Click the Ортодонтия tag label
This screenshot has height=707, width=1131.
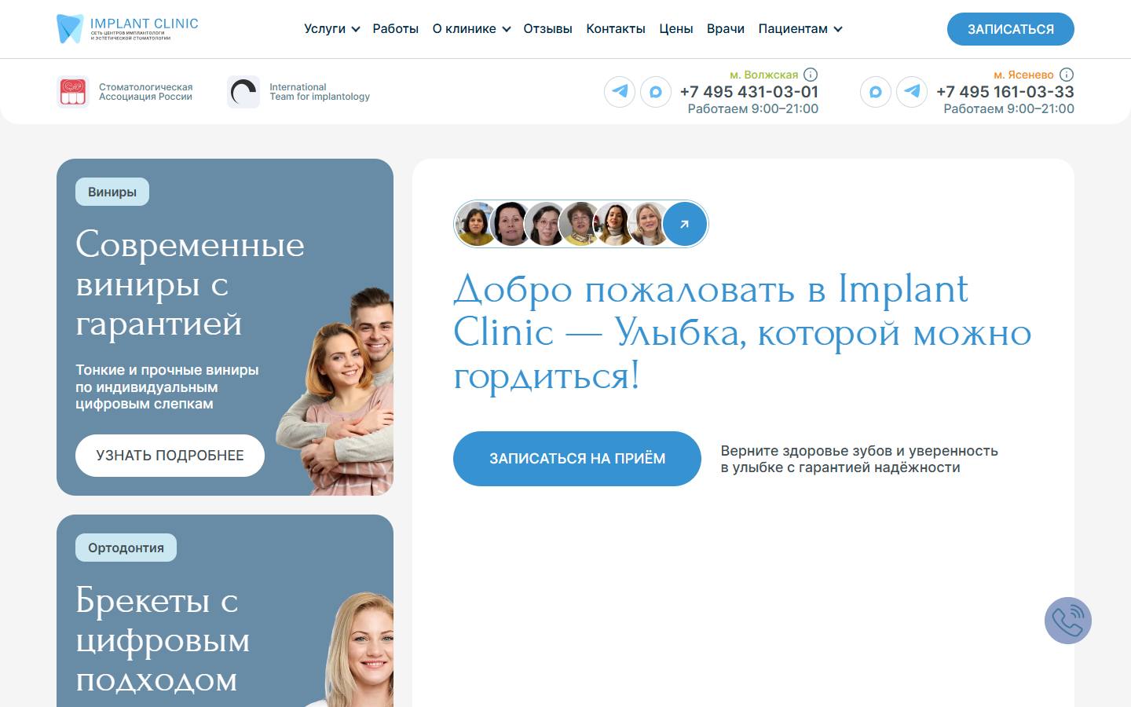tap(126, 548)
